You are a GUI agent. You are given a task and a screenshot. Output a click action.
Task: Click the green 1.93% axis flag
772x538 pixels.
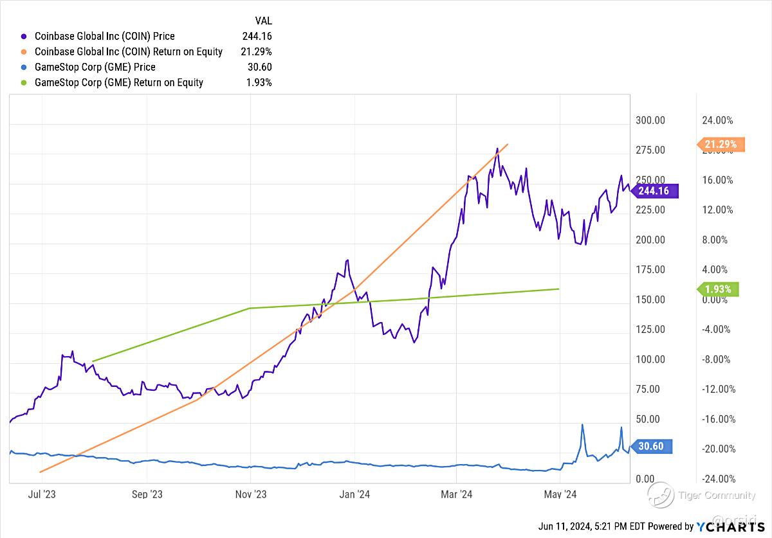tap(718, 290)
